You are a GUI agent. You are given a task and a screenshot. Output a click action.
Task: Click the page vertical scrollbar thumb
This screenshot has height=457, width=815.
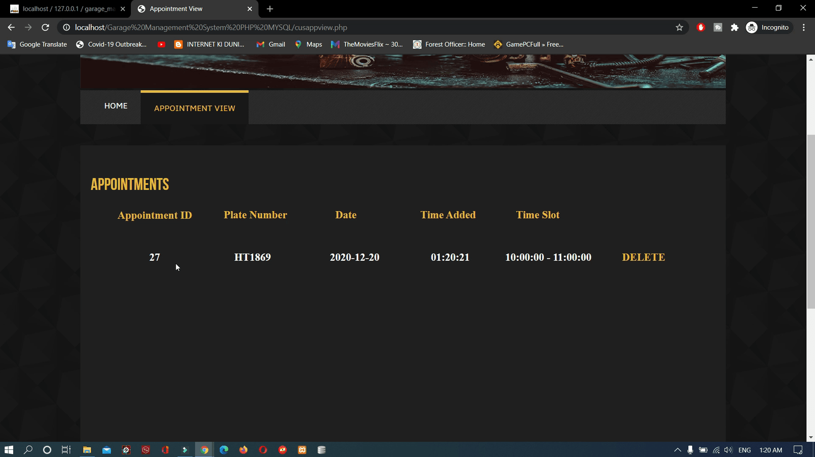810,221
